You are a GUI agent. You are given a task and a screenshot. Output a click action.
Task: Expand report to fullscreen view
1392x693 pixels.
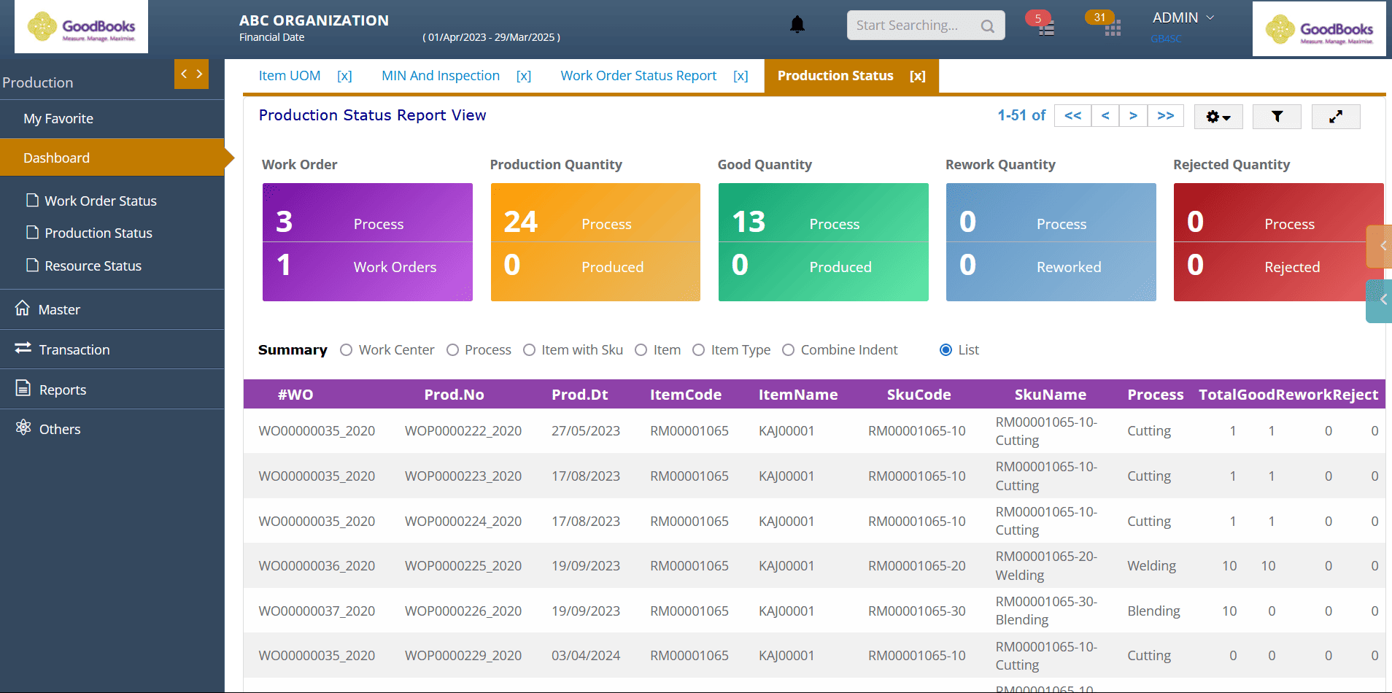[1335, 117]
